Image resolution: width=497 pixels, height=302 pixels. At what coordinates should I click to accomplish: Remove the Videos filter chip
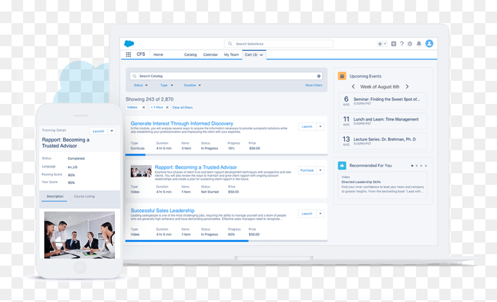point(143,107)
